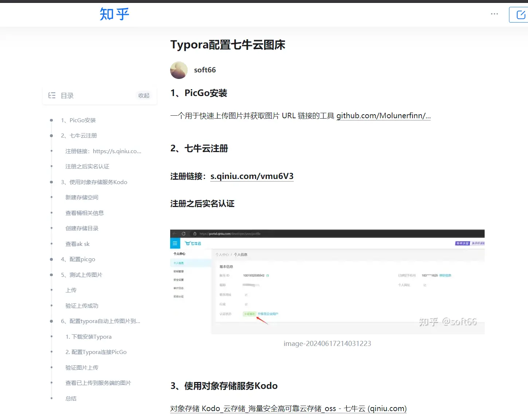Select 2. 配置Typora连接PicGo outline entry
The width and height of the screenshot is (528, 418).
pos(96,352)
